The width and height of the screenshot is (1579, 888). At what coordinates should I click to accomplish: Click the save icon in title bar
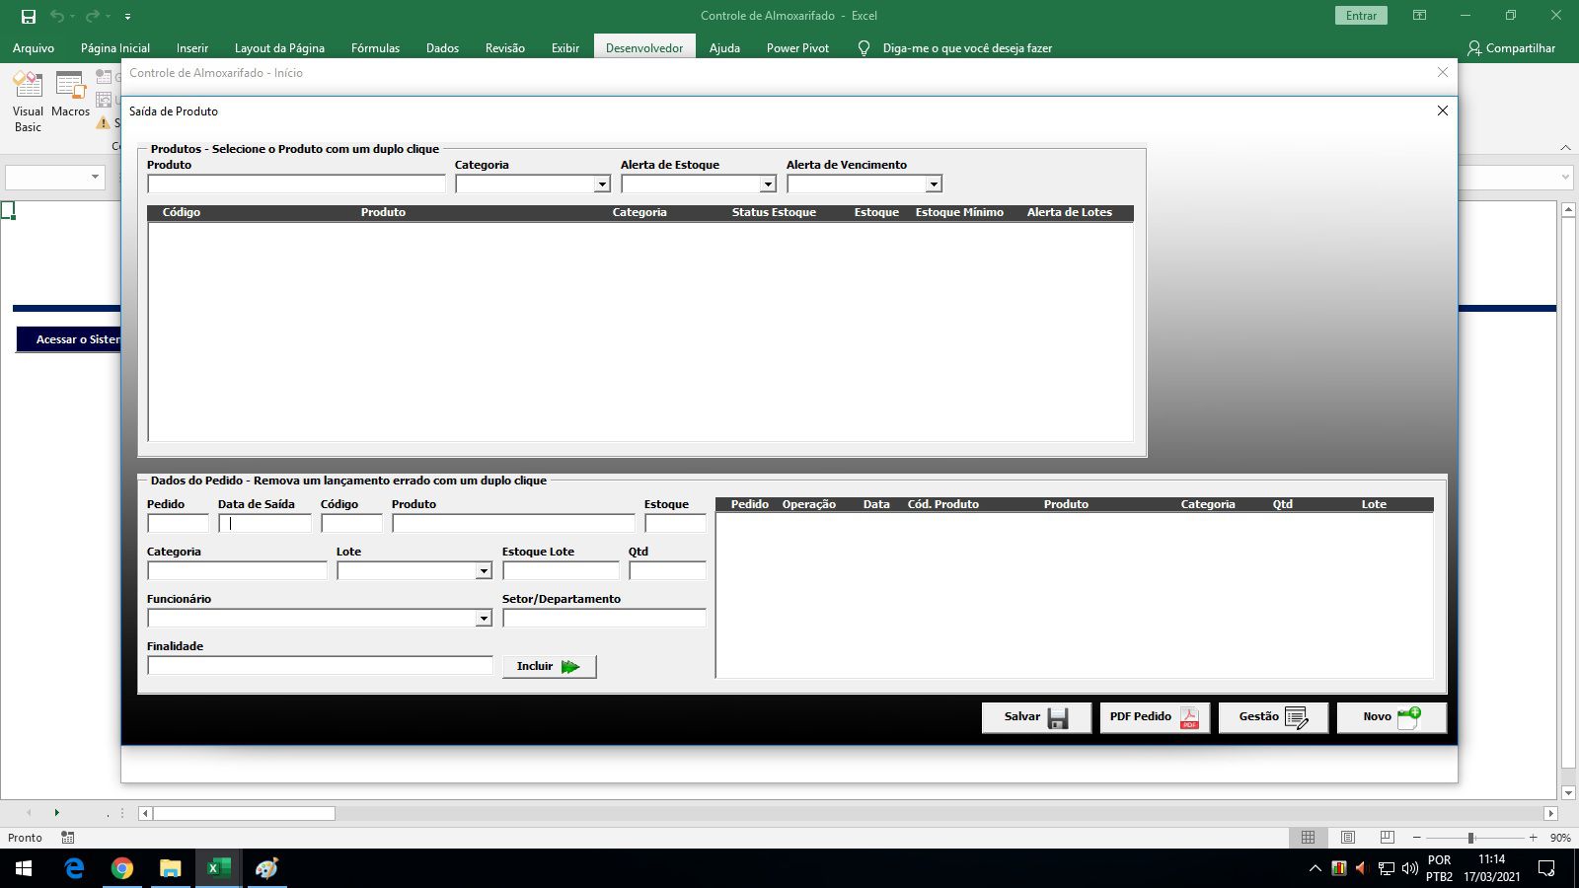(29, 16)
